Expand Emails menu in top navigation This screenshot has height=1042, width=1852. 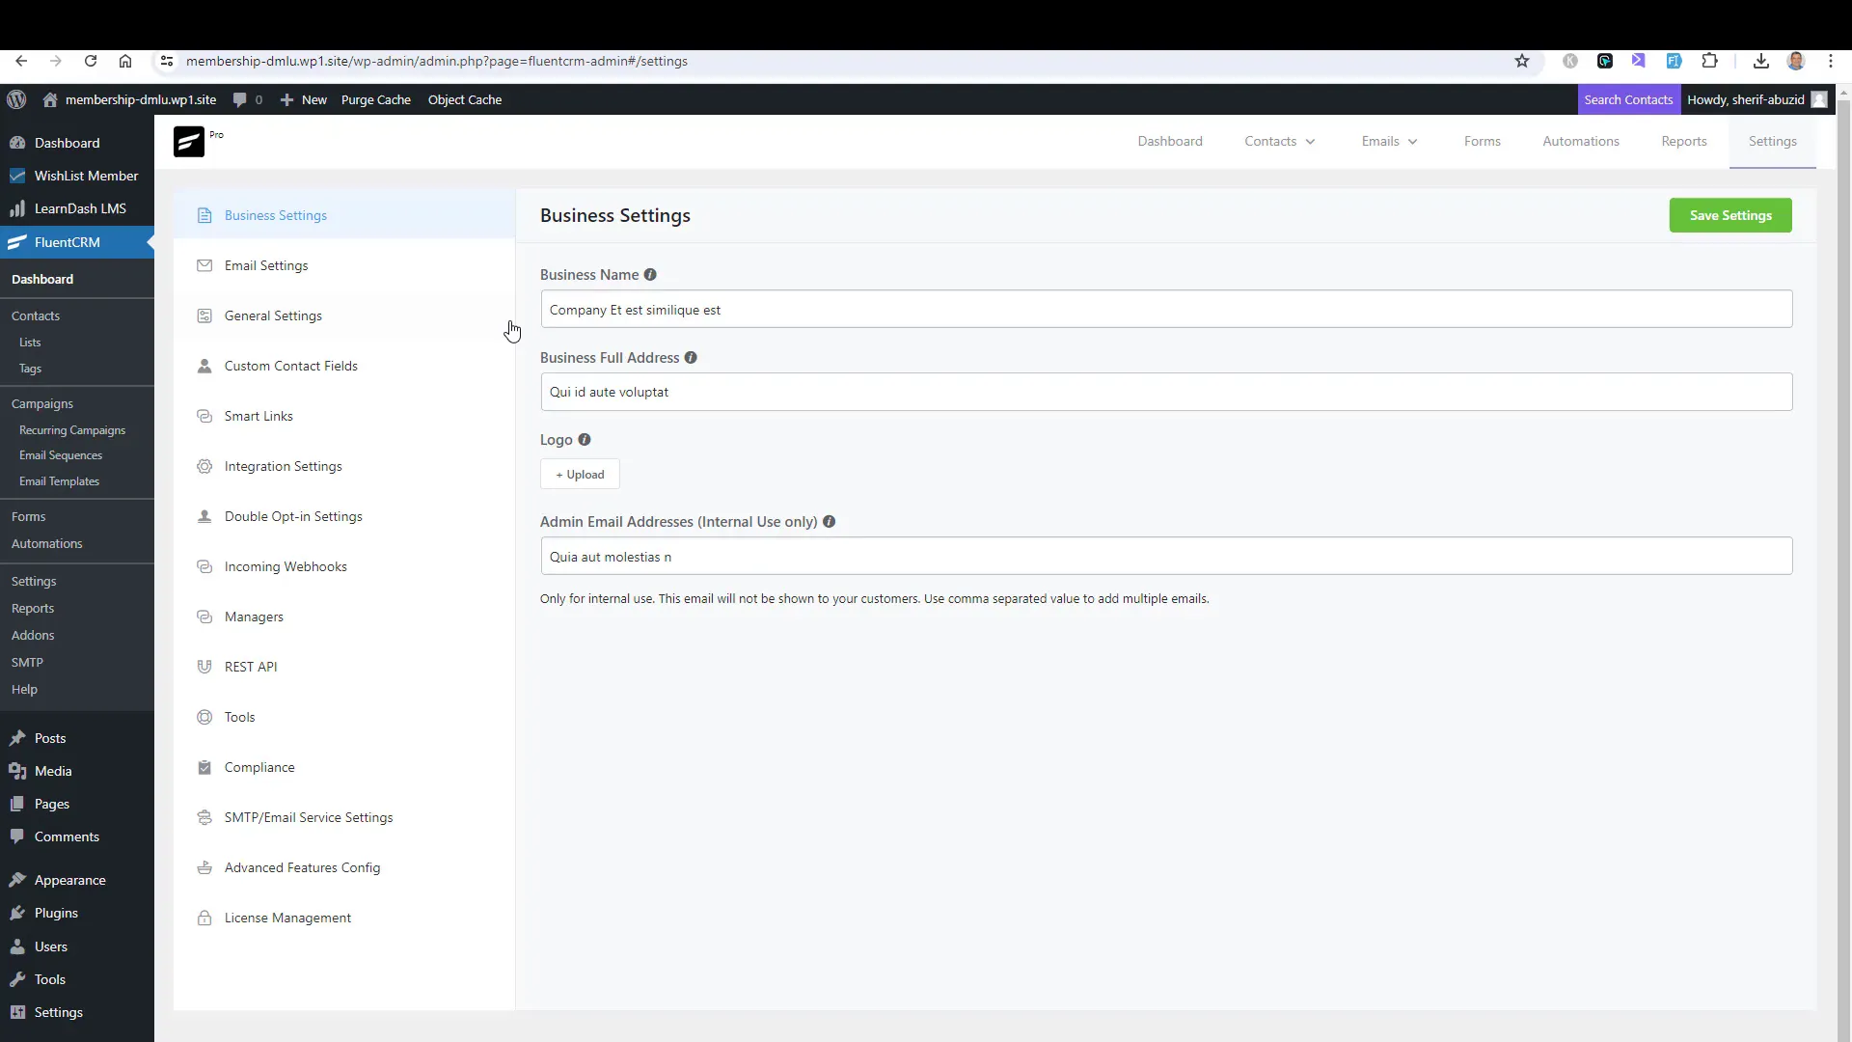pyautogui.click(x=1389, y=140)
